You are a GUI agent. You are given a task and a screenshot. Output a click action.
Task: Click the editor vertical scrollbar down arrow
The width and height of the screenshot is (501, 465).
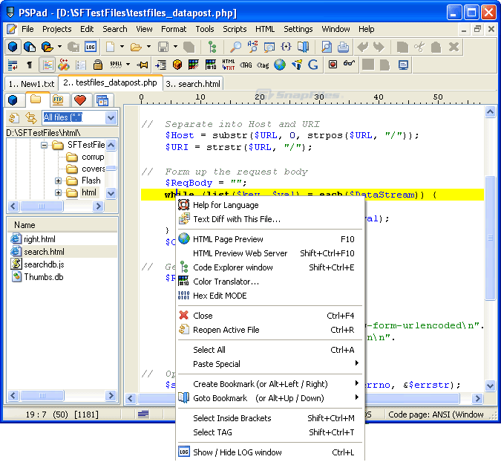click(x=490, y=386)
